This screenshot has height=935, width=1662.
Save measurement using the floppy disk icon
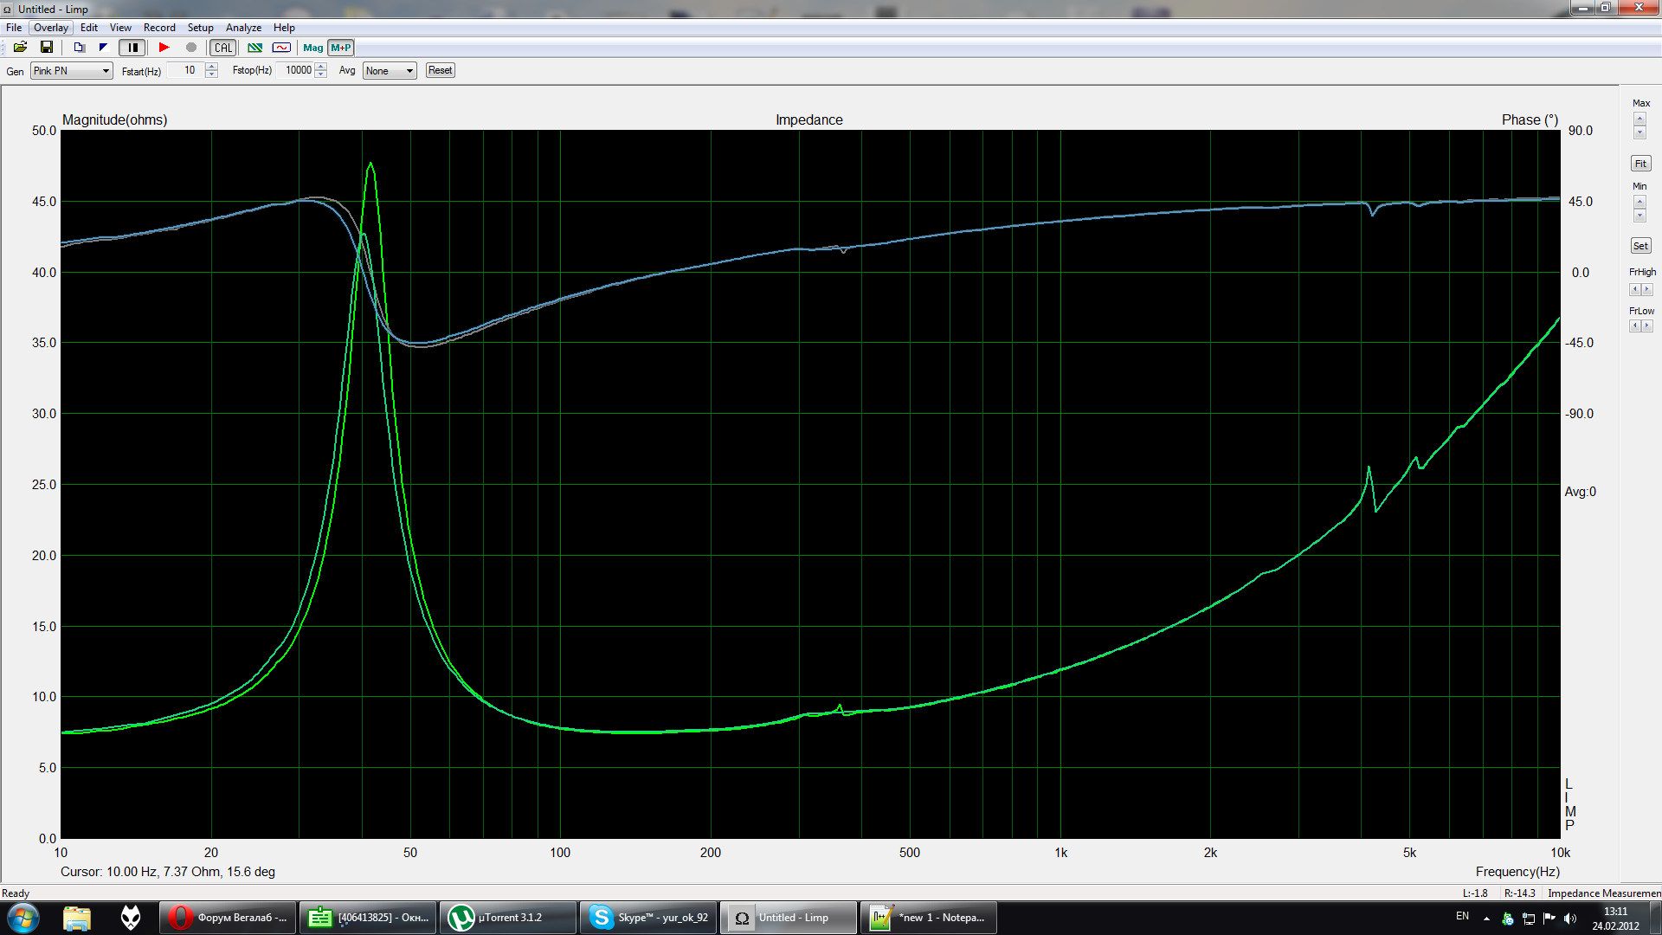point(47,48)
